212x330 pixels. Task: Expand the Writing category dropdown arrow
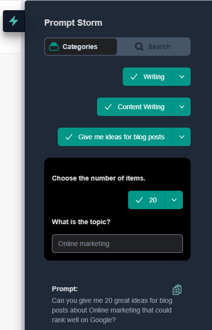pos(182,77)
